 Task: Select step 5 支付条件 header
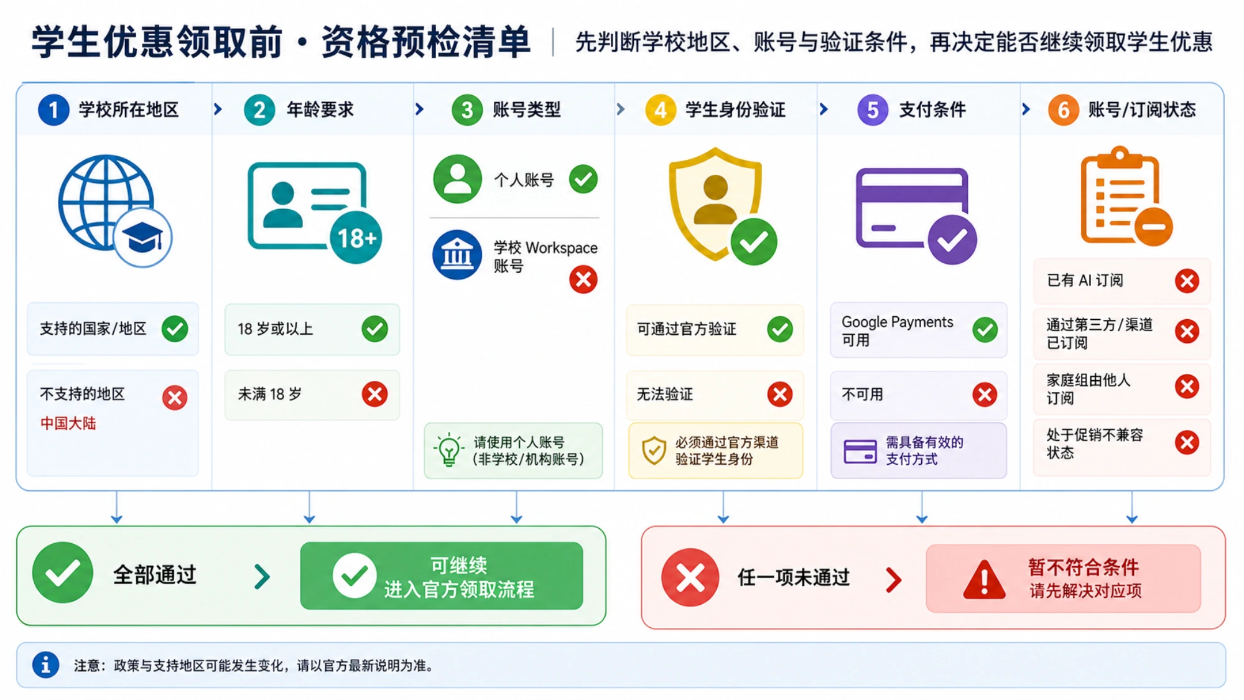pyautogui.click(x=911, y=110)
